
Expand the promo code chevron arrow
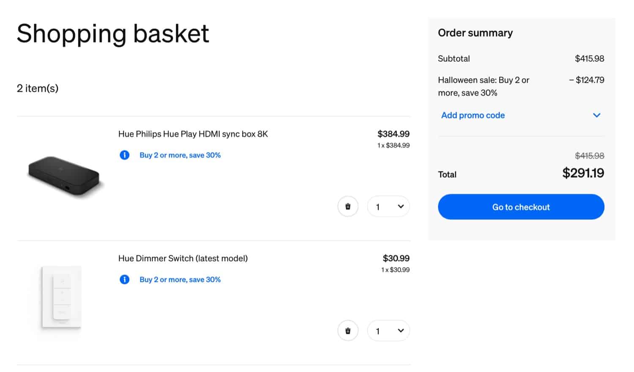(596, 115)
